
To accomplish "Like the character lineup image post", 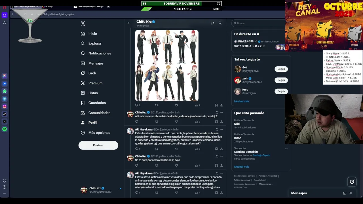I will coord(176,105).
